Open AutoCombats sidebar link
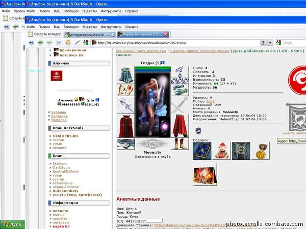 [65, 191]
